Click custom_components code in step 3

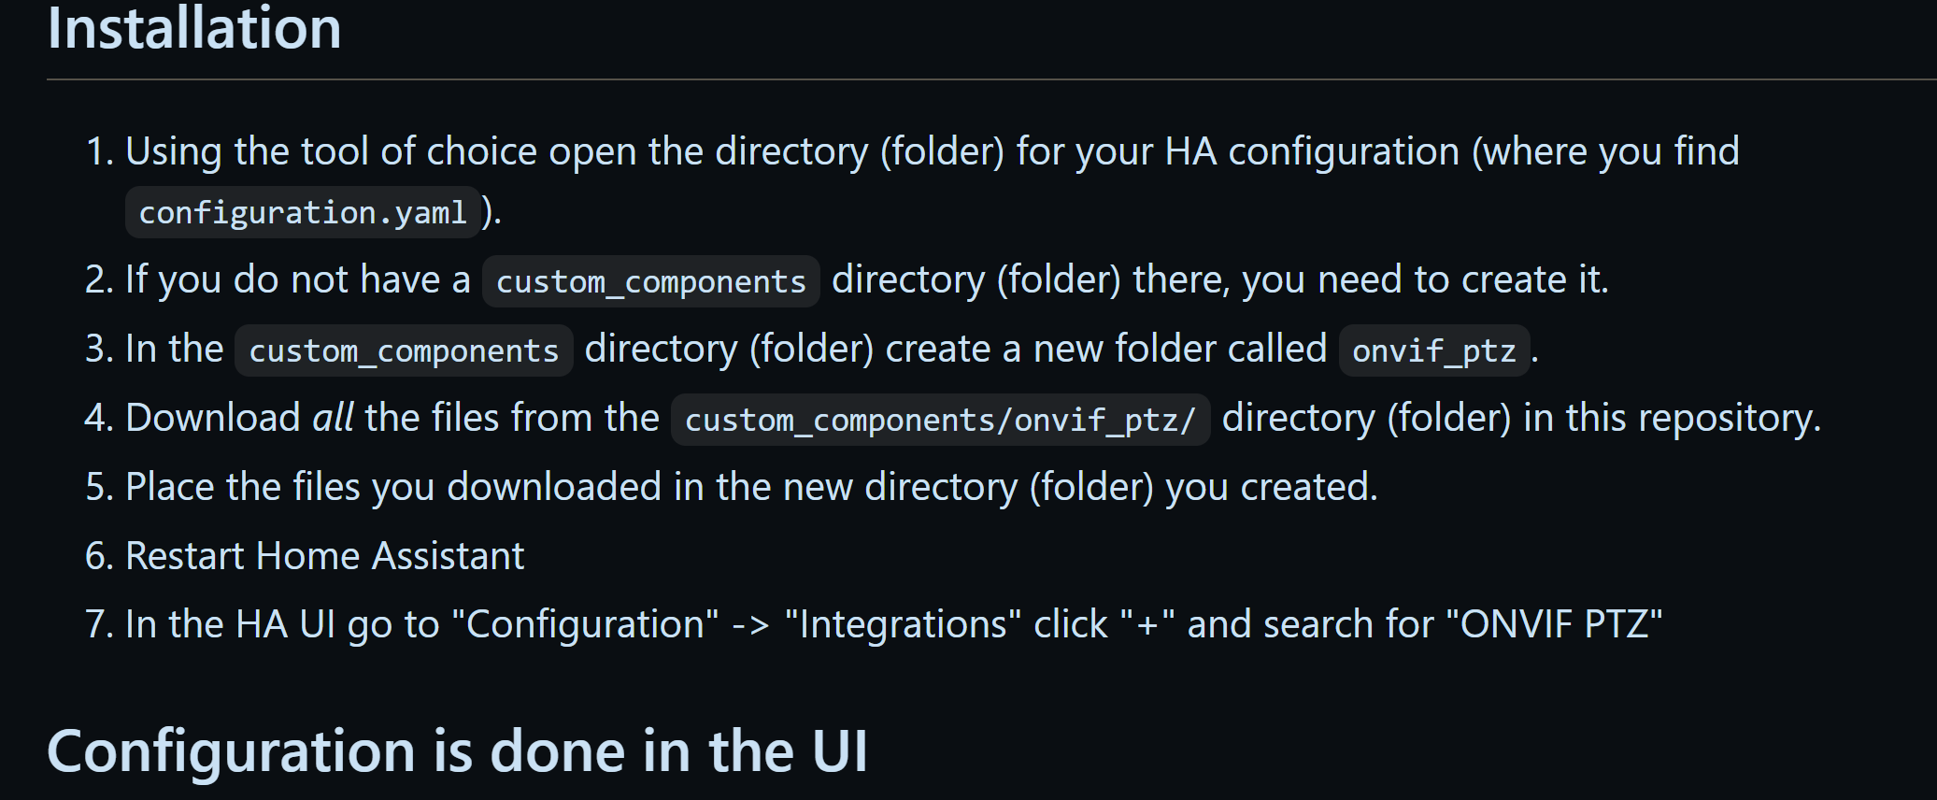(404, 351)
